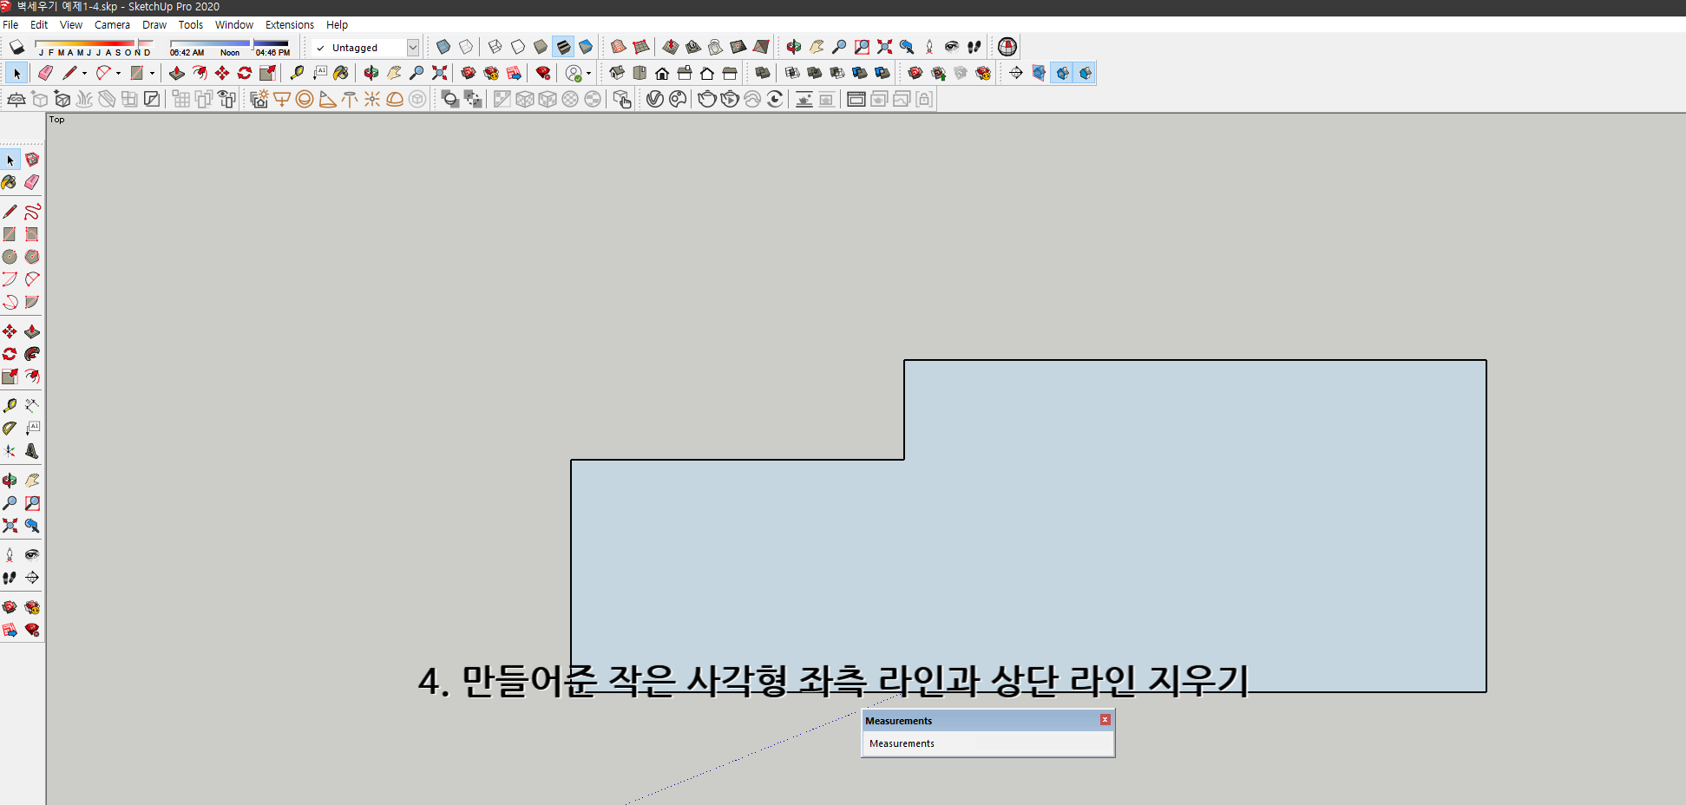Activate the Orbit tool

pyautogui.click(x=10, y=480)
